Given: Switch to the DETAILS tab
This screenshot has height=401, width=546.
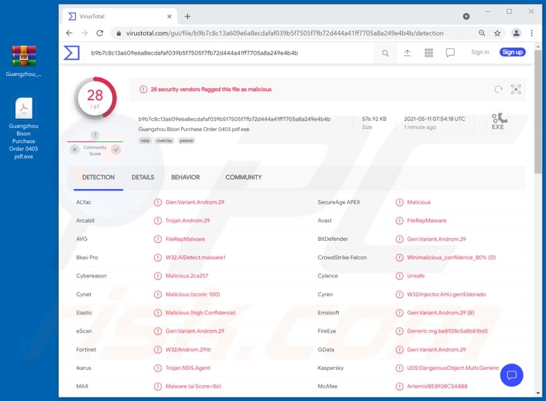Looking at the screenshot, I should 143,177.
